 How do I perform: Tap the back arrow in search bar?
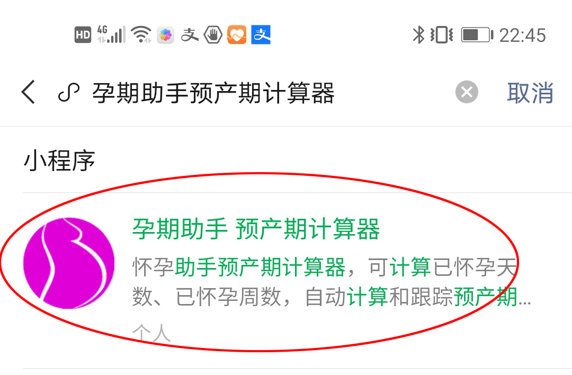(28, 92)
